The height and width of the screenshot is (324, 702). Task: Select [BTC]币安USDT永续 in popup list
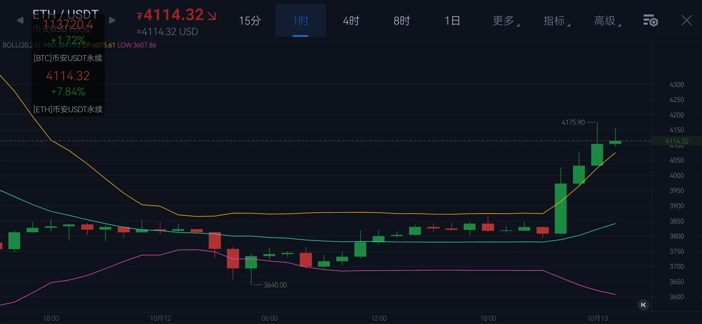tap(68, 58)
